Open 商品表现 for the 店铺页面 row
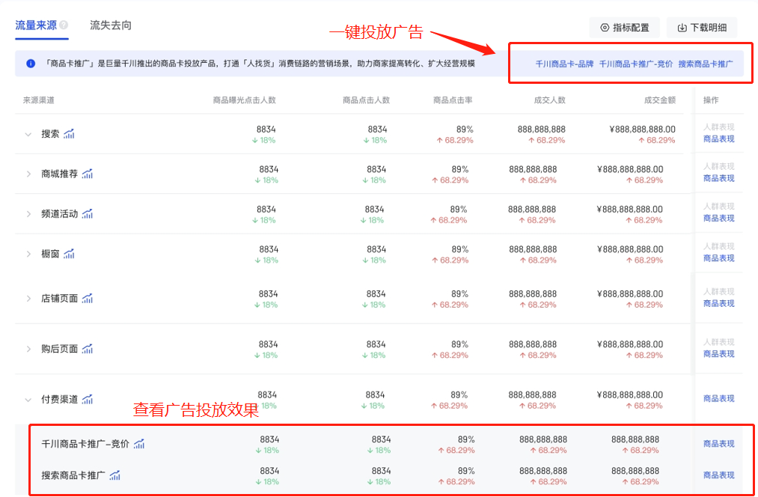 [x=719, y=304]
